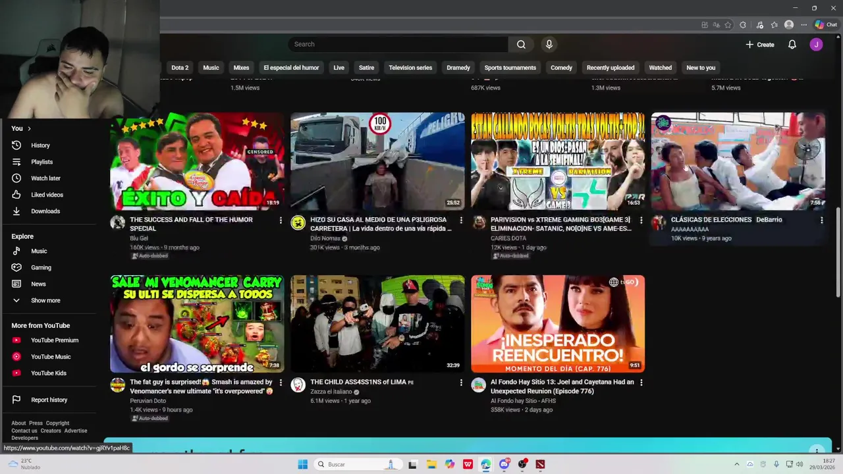Click the YouTube search field

click(398, 44)
